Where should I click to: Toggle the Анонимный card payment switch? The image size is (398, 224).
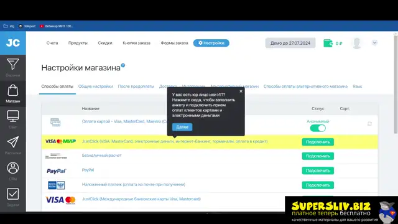(318, 128)
